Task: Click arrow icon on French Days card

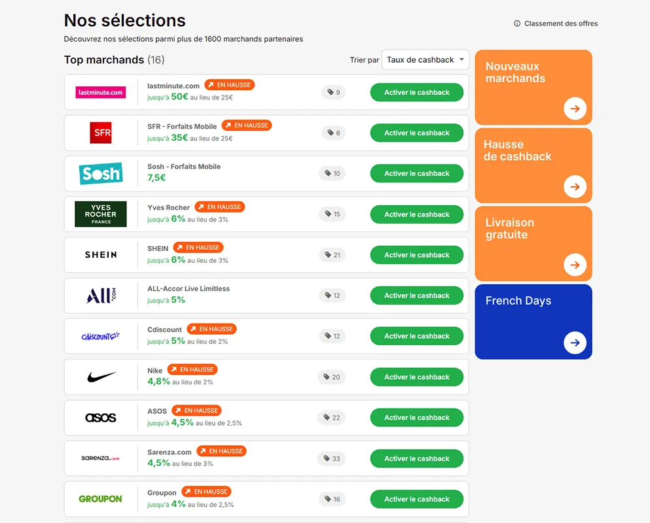Action: [575, 343]
